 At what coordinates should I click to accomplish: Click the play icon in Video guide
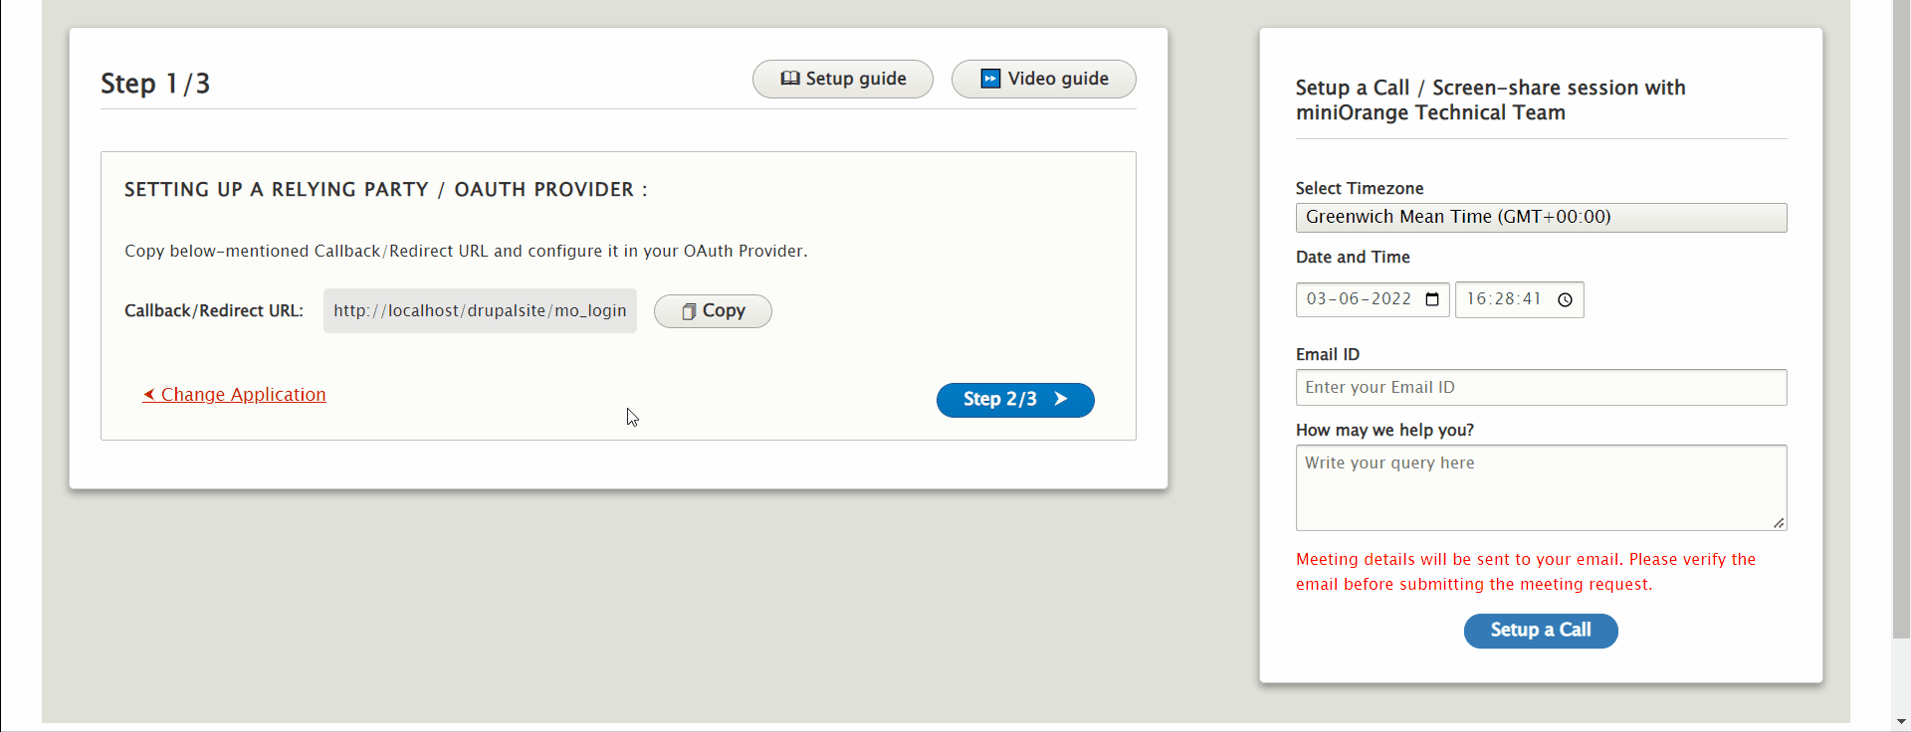[990, 79]
